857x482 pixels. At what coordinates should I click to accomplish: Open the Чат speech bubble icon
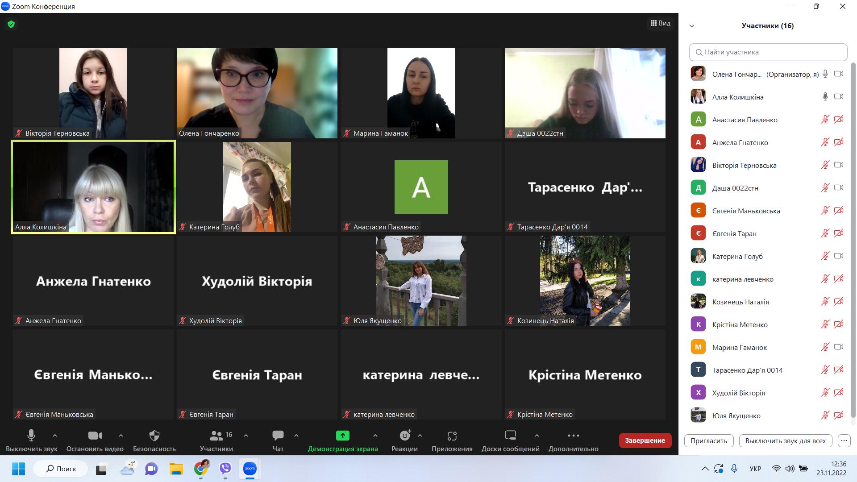[278, 436]
